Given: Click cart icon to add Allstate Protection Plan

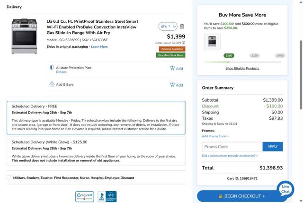Looking at the screenshot, I should coord(172,68).
